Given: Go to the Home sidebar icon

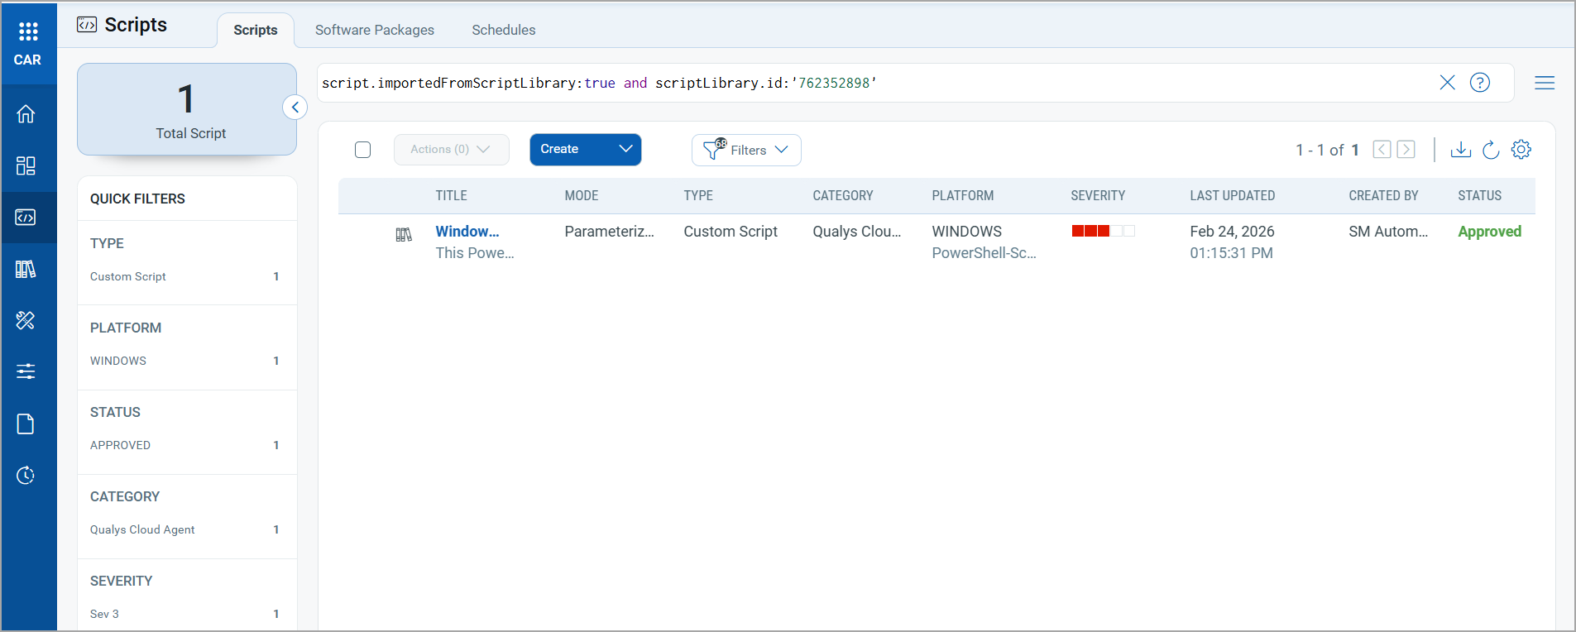Looking at the screenshot, I should coord(26,113).
